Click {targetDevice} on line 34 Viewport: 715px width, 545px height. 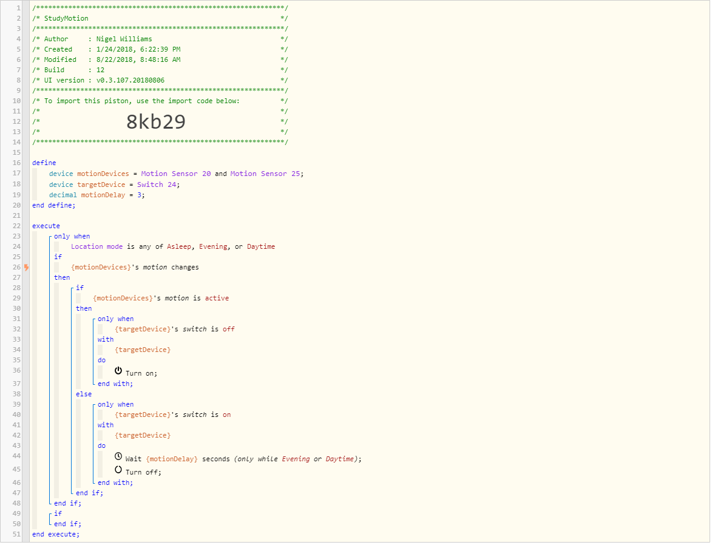pyautogui.click(x=143, y=351)
